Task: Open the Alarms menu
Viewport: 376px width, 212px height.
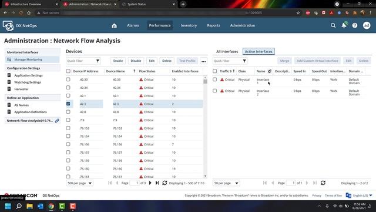Action: (133, 25)
